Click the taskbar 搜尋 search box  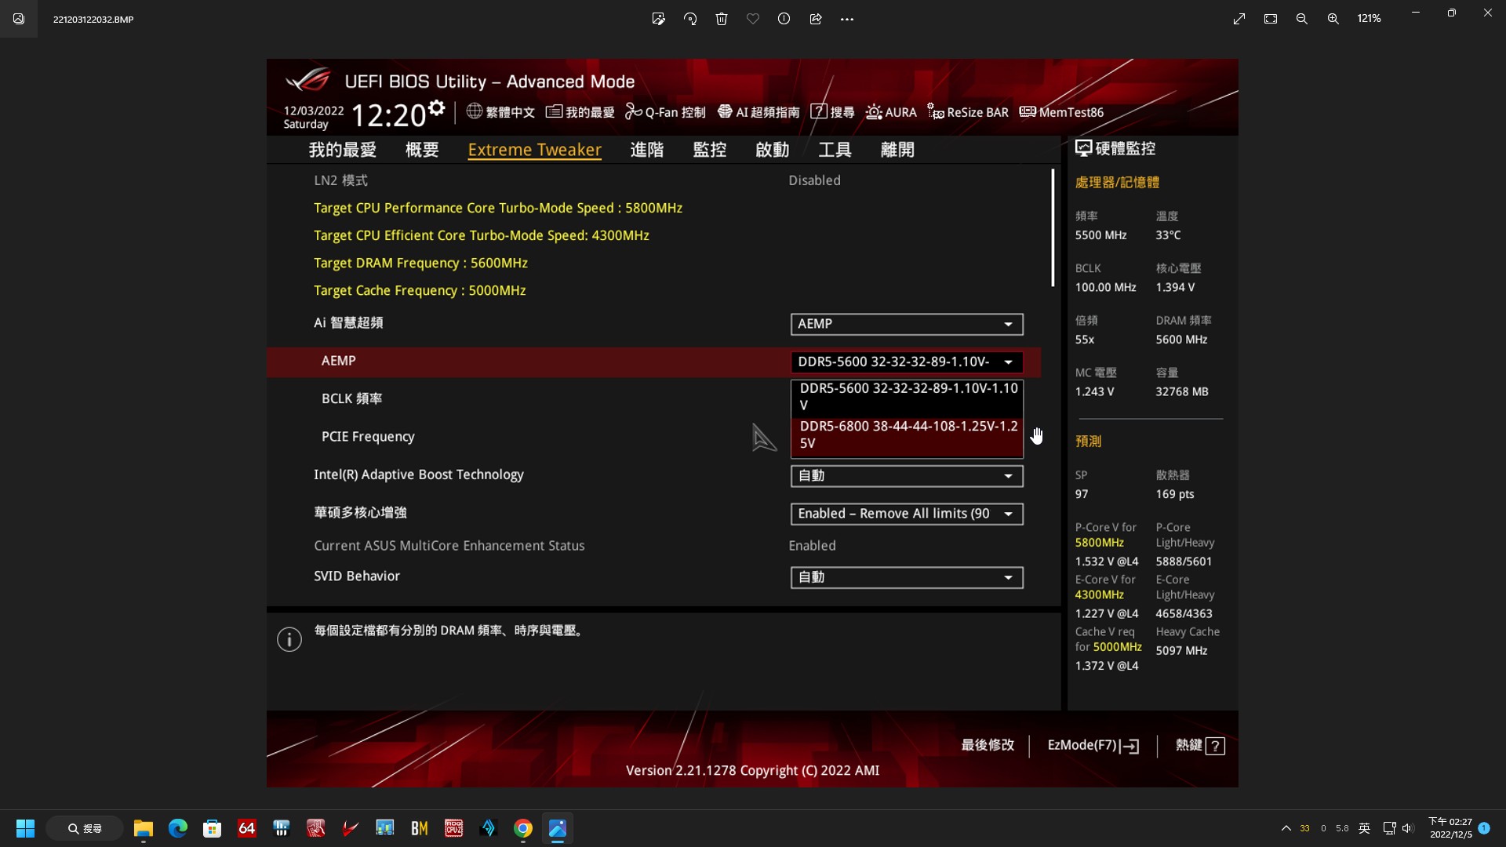(85, 828)
